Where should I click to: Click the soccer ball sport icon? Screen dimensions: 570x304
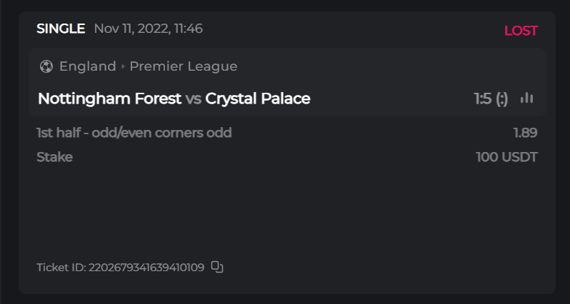click(x=46, y=66)
